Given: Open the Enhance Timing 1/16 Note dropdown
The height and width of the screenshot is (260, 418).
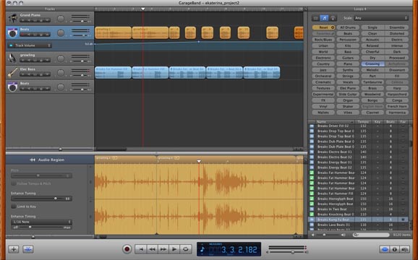Looking at the screenshot, I should (41, 222).
